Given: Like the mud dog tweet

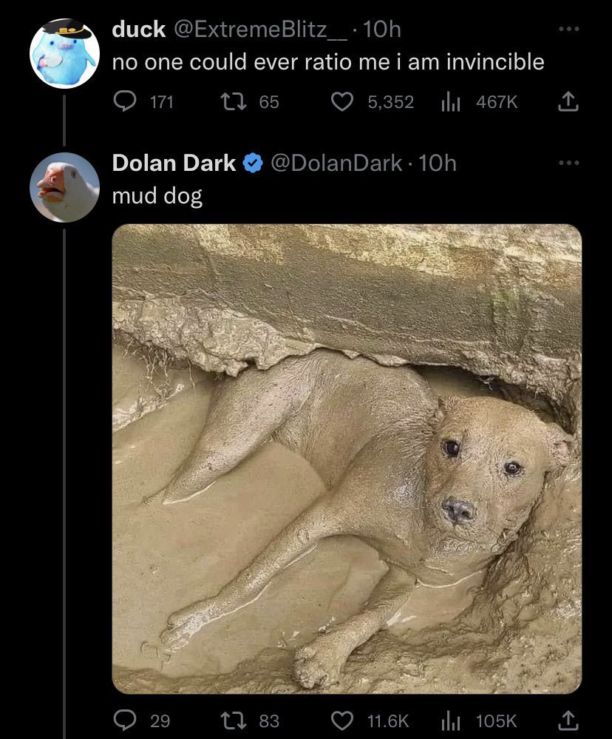Looking at the screenshot, I should [x=341, y=720].
